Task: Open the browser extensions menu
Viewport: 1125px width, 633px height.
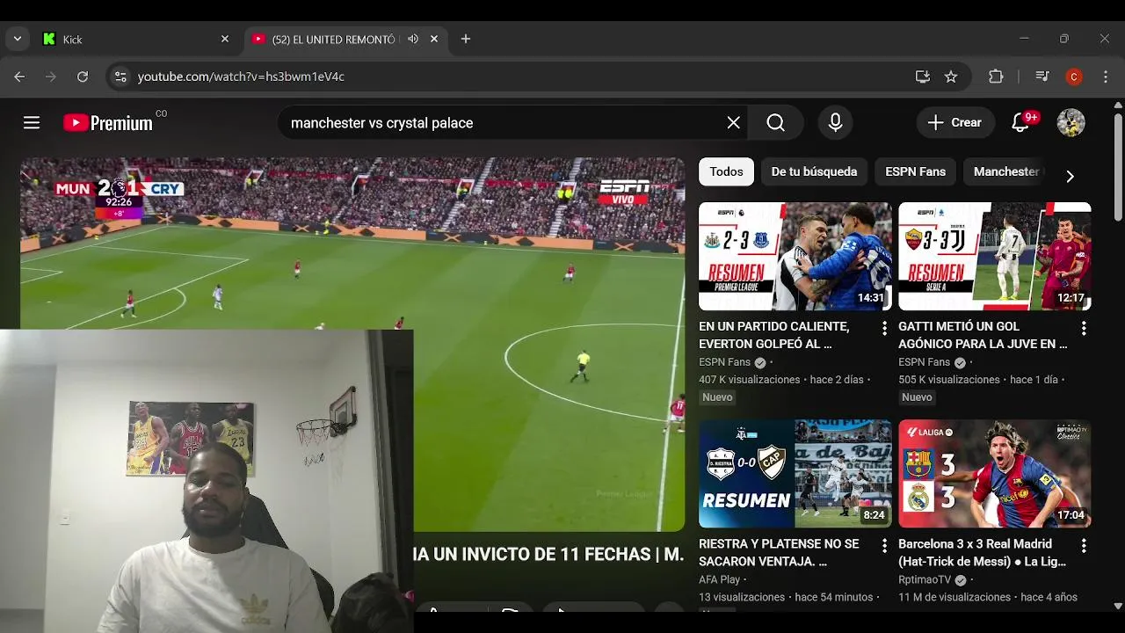Action: tap(996, 76)
